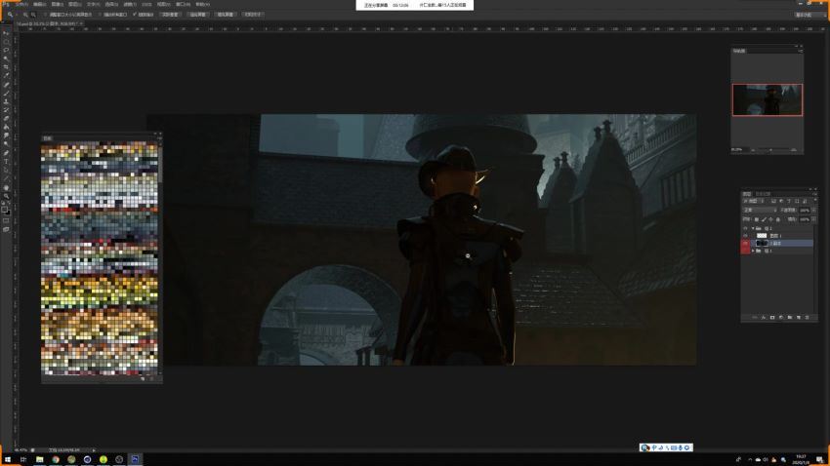
Task: Select the Path Selection tool
Action: [x=7, y=170]
